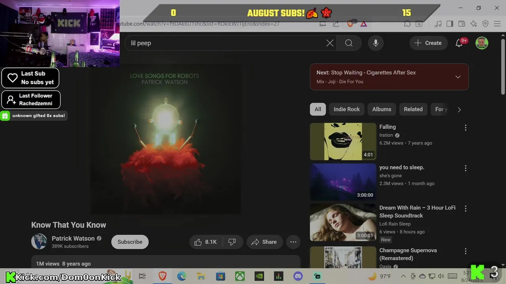Image resolution: width=506 pixels, height=284 pixels.
Task: Select the Related filter chip
Action: pos(413,109)
